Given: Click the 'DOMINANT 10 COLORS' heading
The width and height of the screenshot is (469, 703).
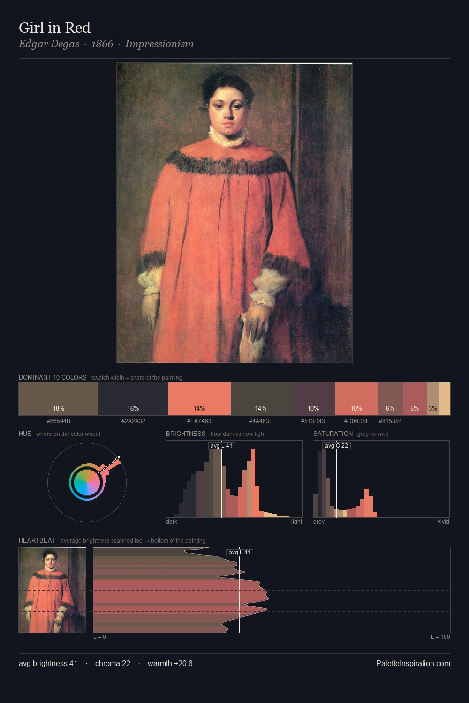Looking at the screenshot, I should pos(53,377).
